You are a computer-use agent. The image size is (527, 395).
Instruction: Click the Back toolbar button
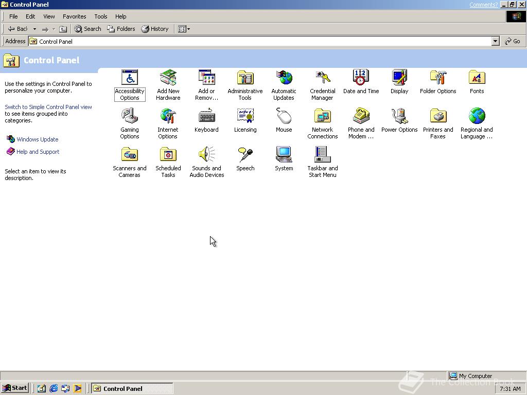(18, 29)
